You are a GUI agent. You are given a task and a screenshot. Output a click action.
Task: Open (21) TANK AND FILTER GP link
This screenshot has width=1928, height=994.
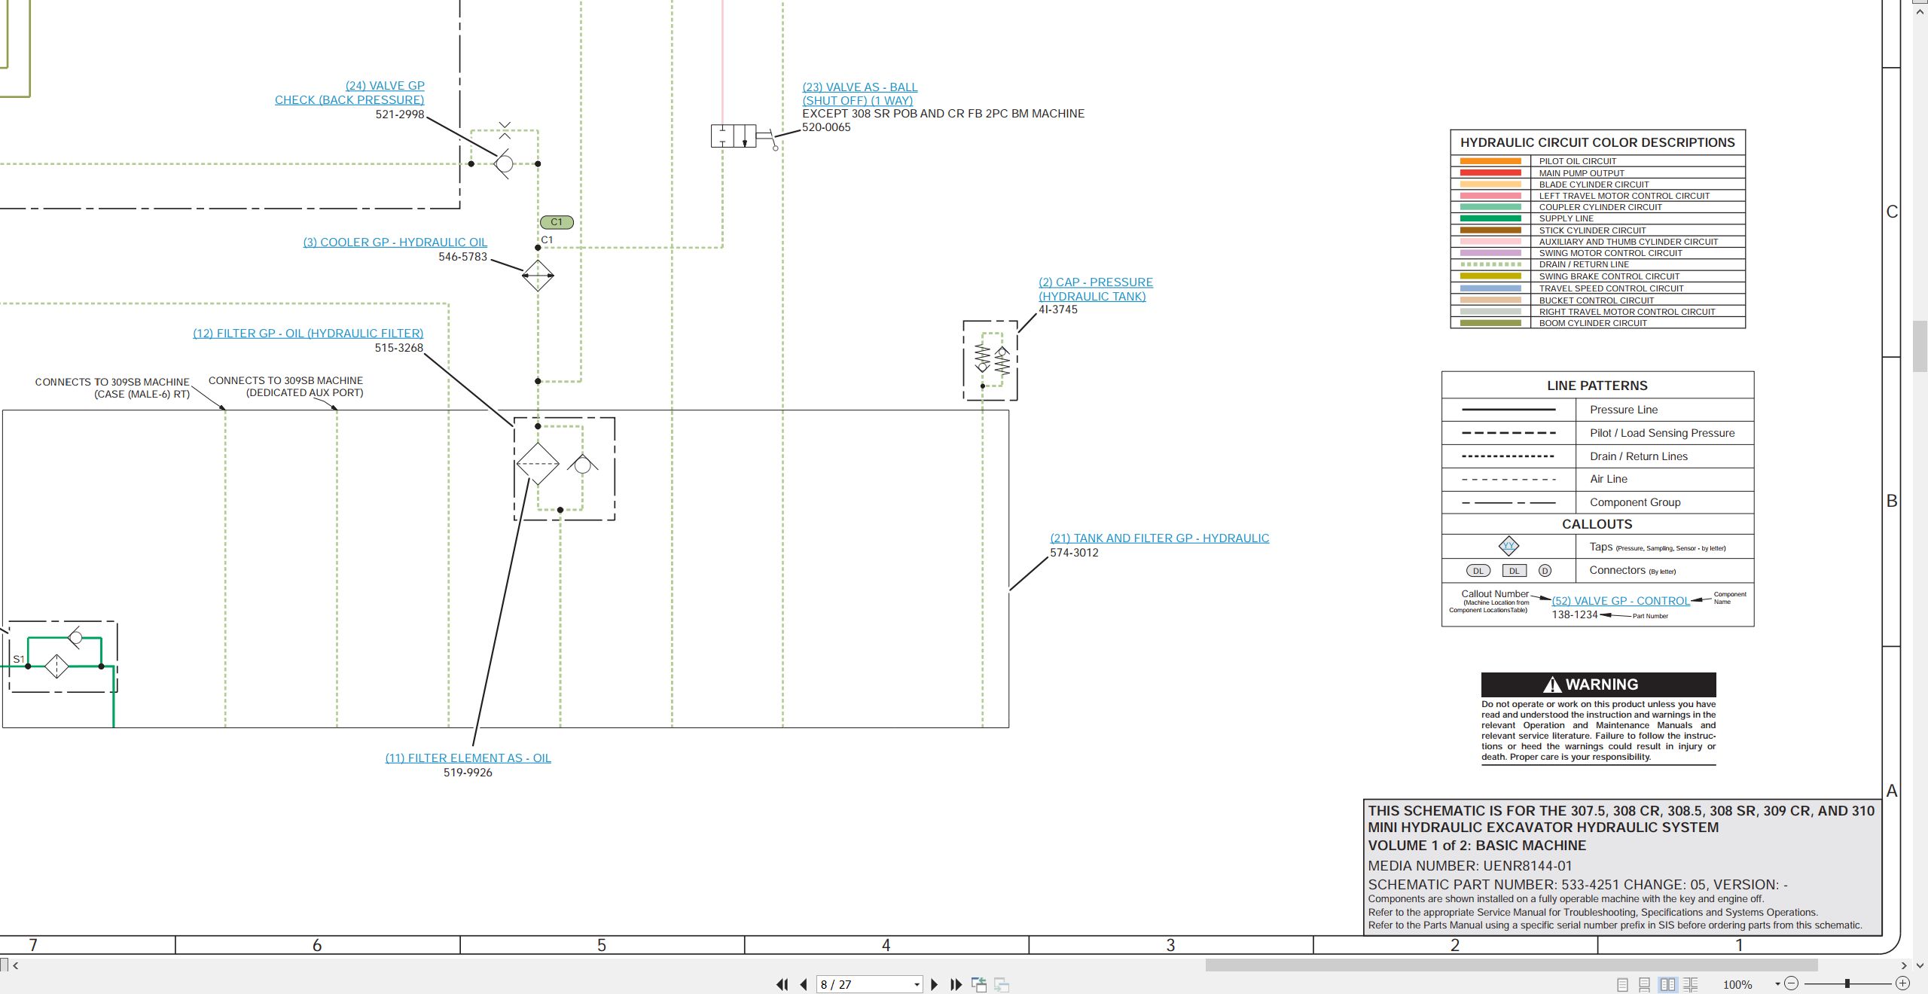click(x=1160, y=538)
